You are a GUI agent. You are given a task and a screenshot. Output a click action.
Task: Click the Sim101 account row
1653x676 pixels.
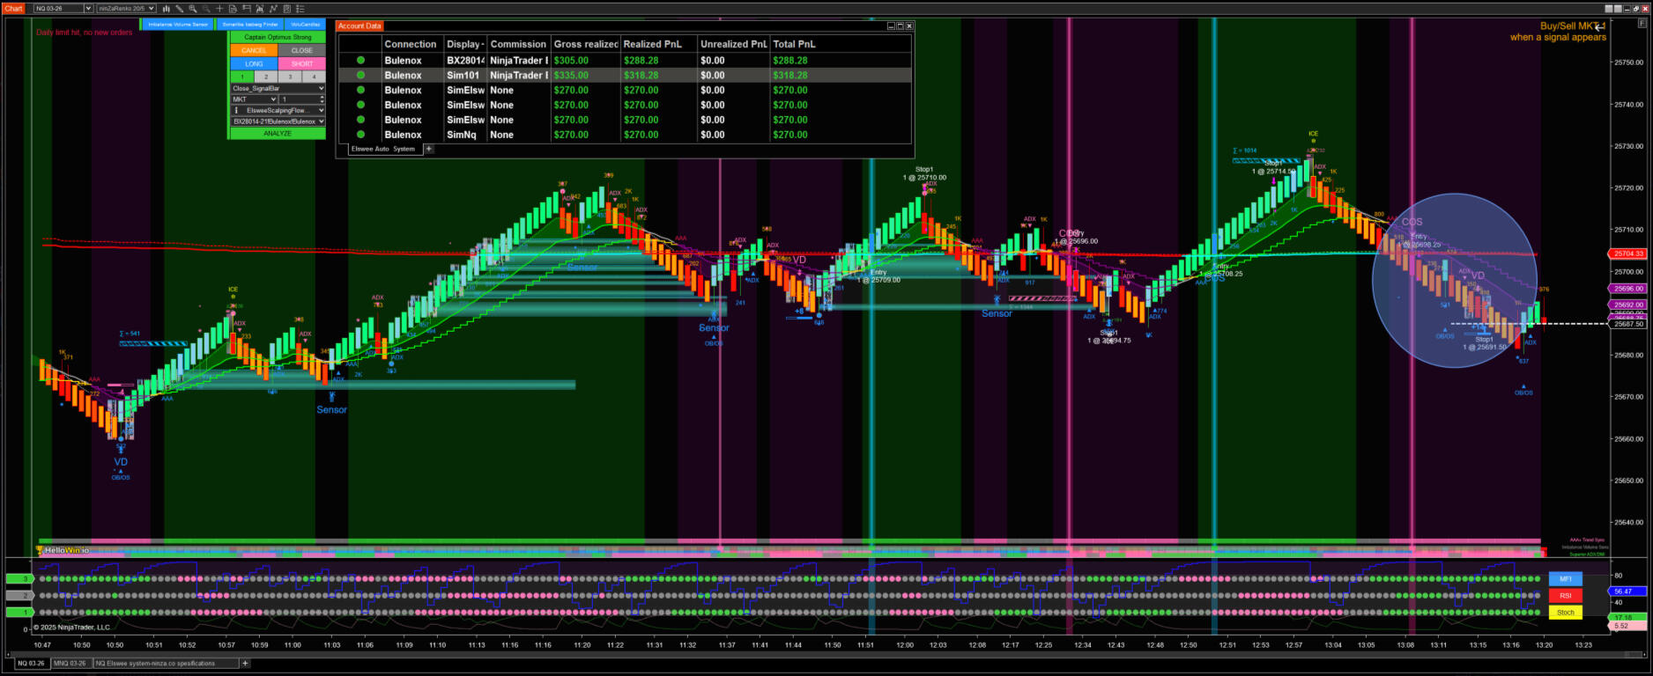point(624,76)
